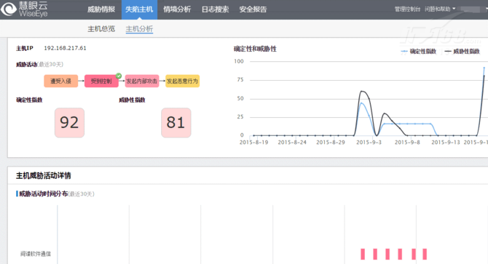The image size is (488, 264).
Task: Open the 情境分析 tab
Action: 177,9
